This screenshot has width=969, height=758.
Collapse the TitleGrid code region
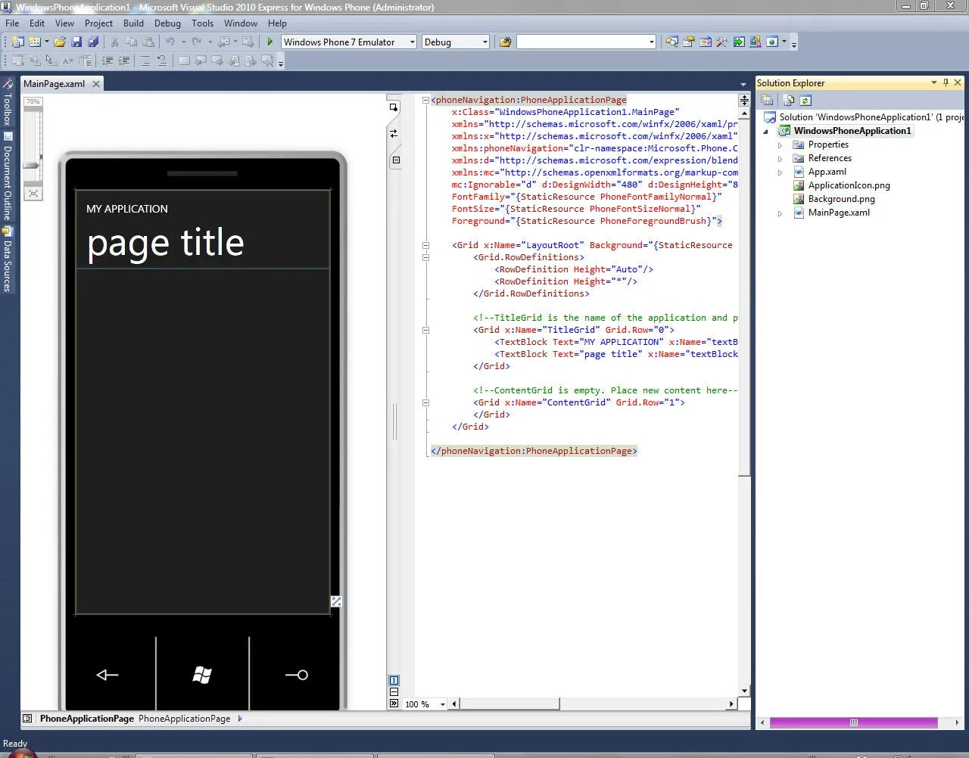point(425,330)
